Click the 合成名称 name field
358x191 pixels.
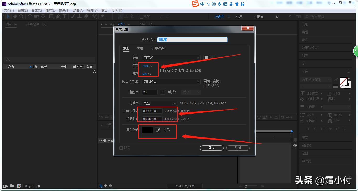click(192, 40)
